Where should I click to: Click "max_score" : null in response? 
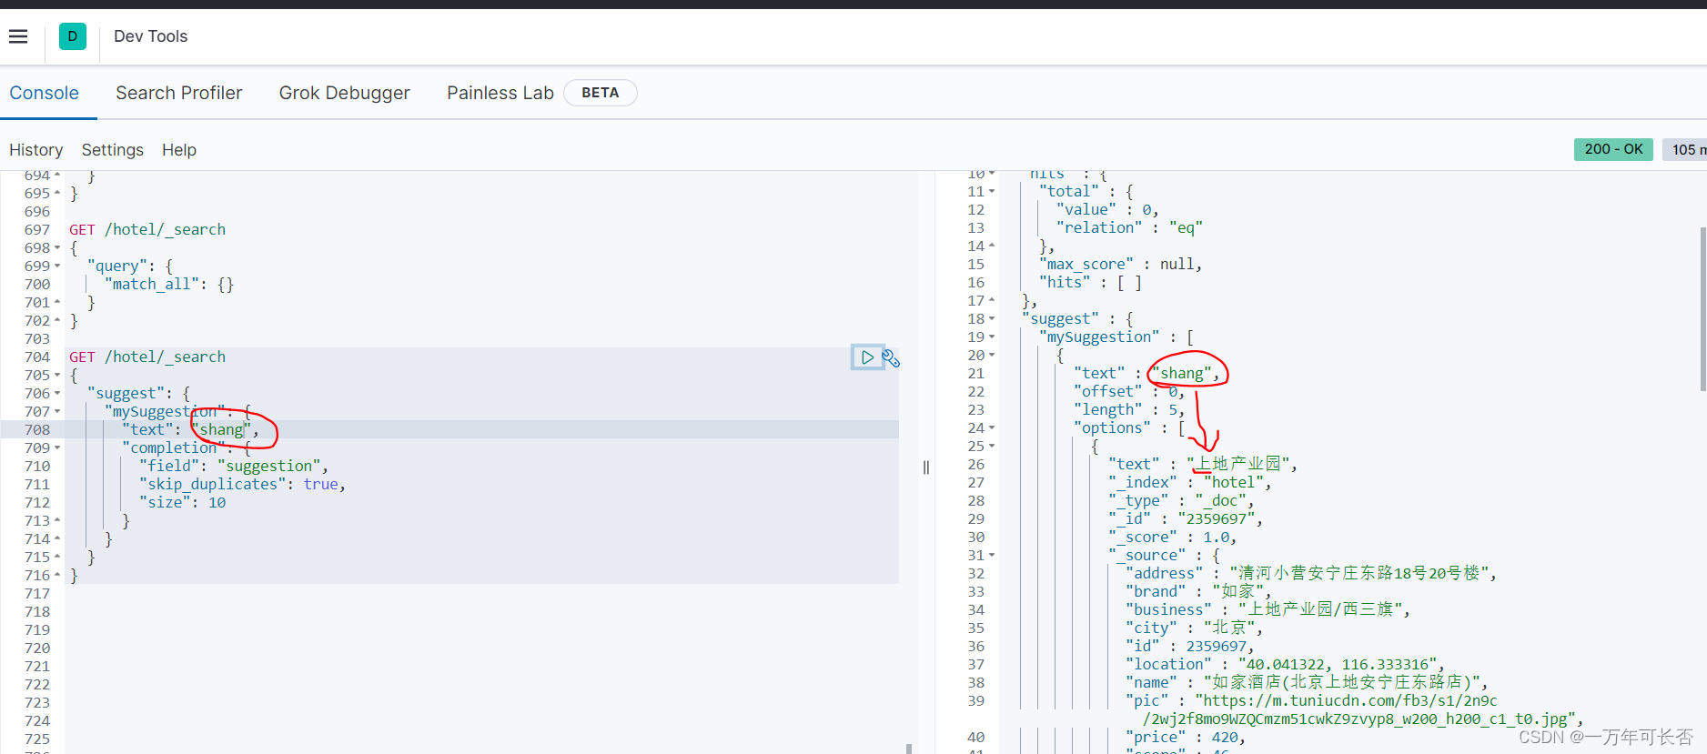pos(1121,265)
